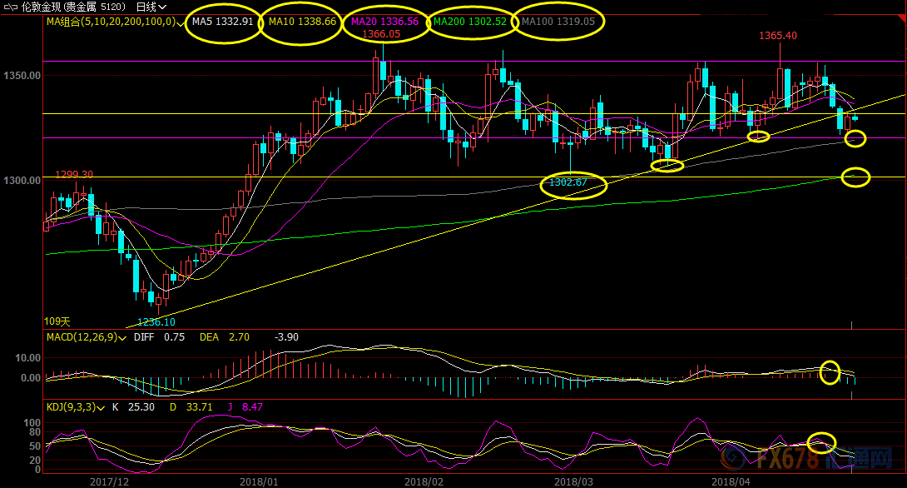
Task: Select the 2018/02 date axis label
Action: pos(424,481)
